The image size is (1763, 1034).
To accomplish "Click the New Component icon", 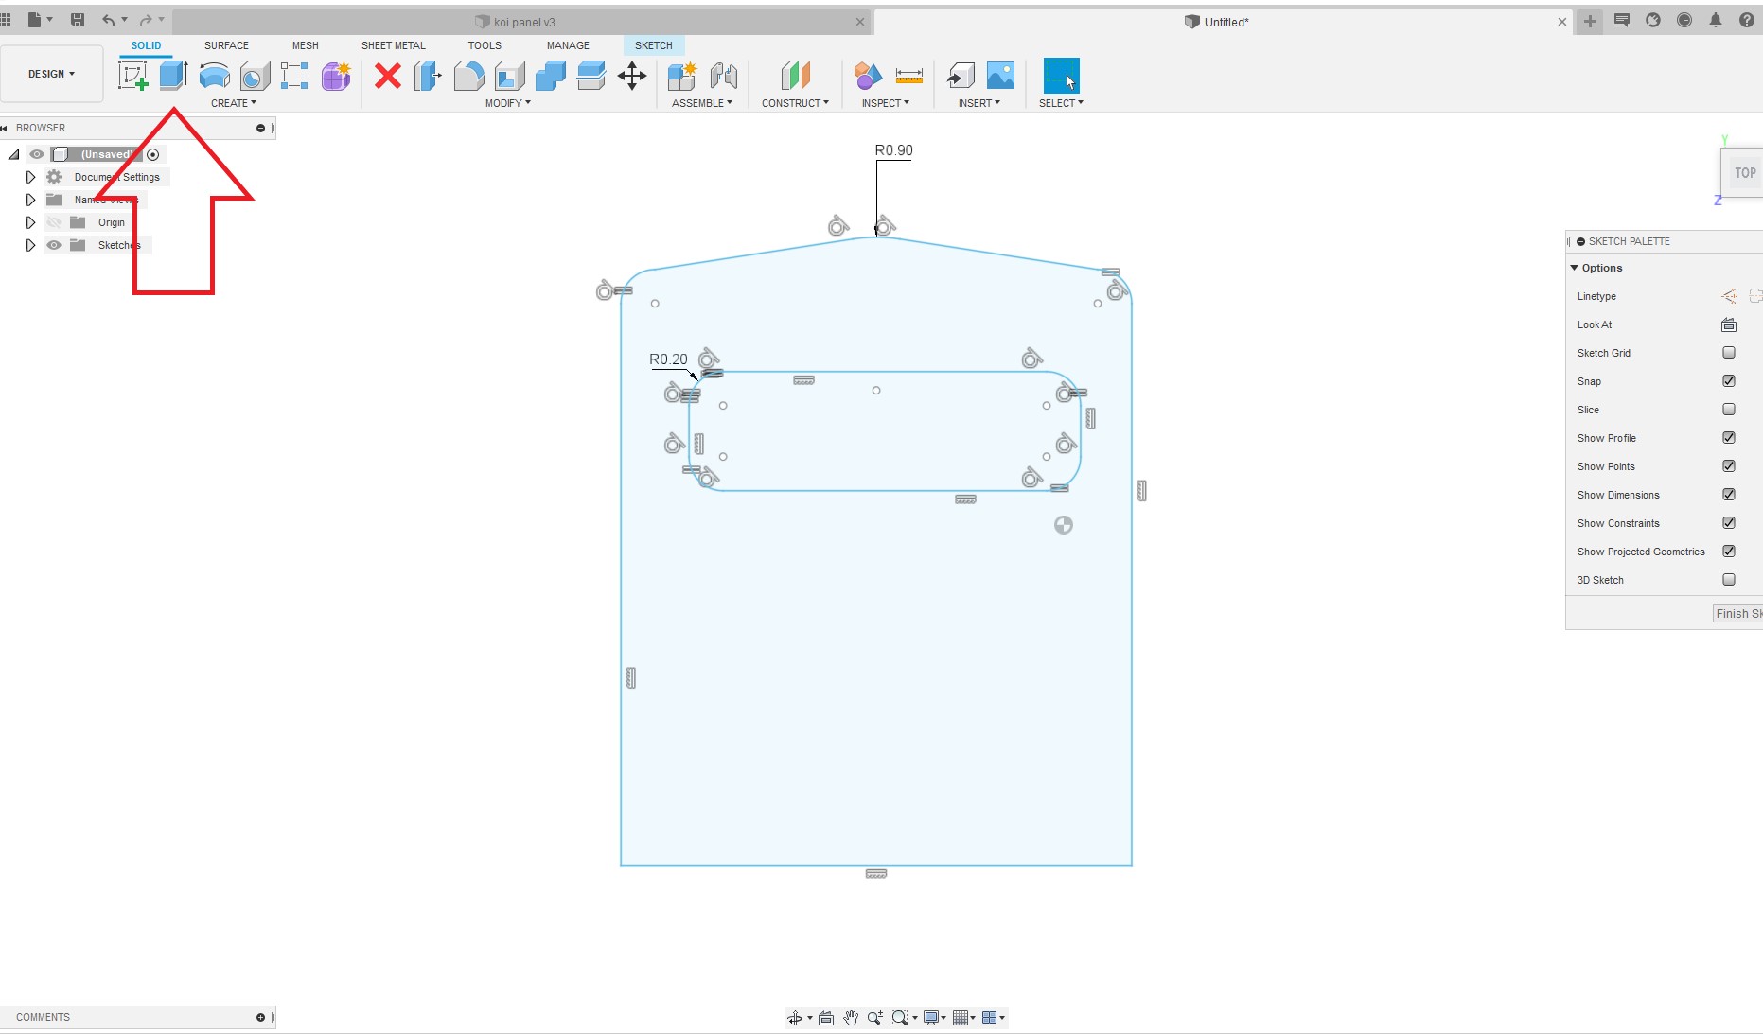I will 682,76.
